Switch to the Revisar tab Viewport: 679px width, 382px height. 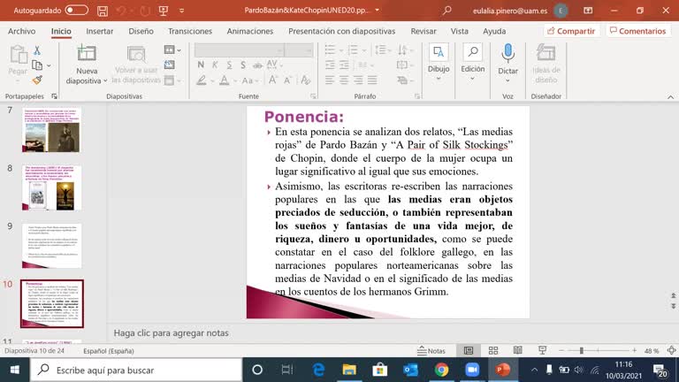point(423,31)
